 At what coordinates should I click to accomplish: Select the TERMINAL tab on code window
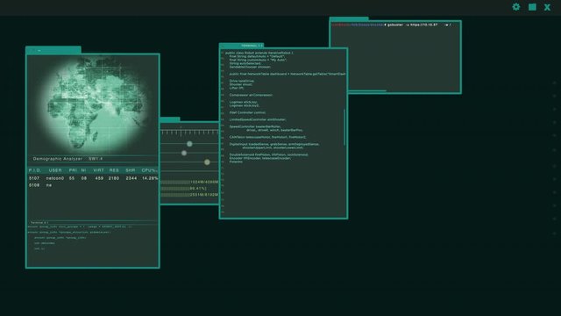click(x=242, y=46)
